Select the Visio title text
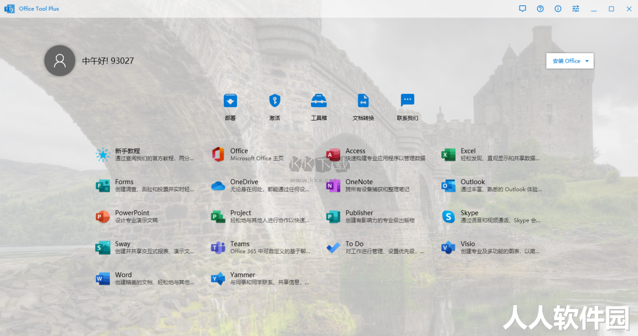The height and width of the screenshot is (336, 638). (468, 244)
